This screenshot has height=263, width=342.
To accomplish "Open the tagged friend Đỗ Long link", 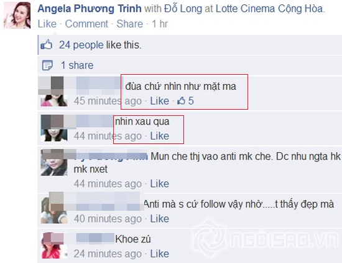I will [183, 9].
